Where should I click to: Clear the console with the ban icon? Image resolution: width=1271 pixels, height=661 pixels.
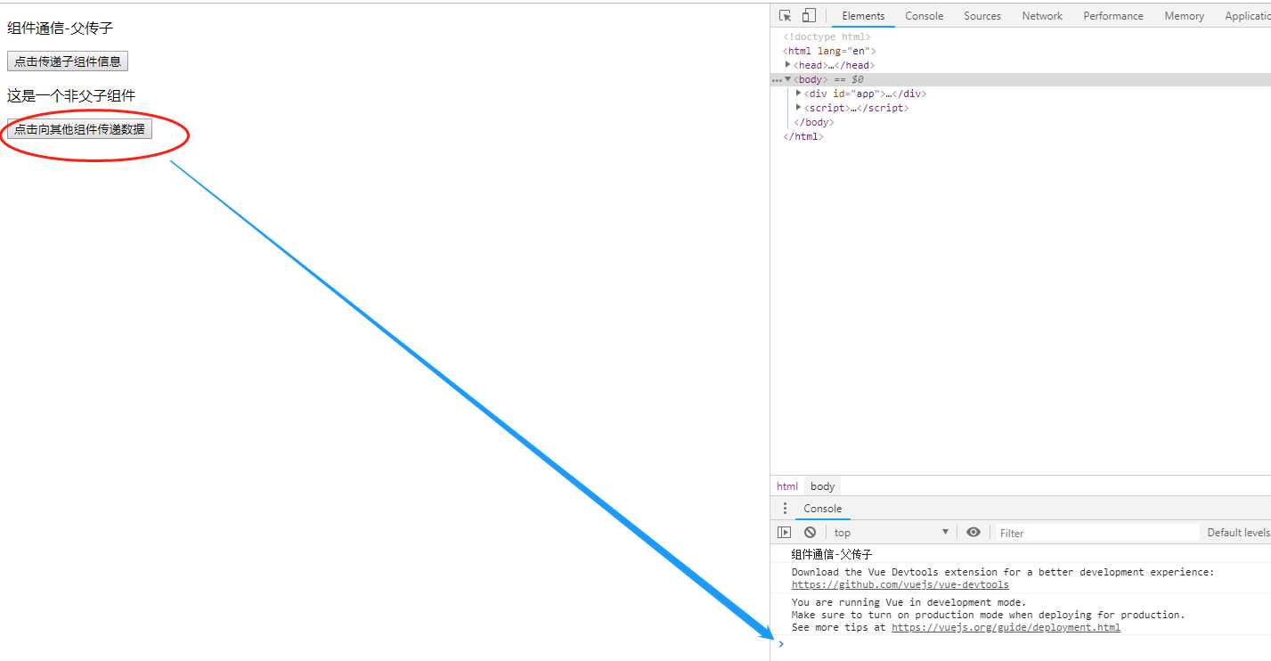[x=810, y=533]
